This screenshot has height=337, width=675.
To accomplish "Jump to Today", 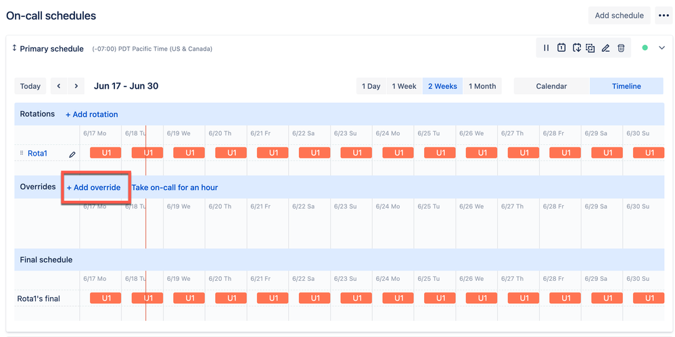I will (x=30, y=86).
